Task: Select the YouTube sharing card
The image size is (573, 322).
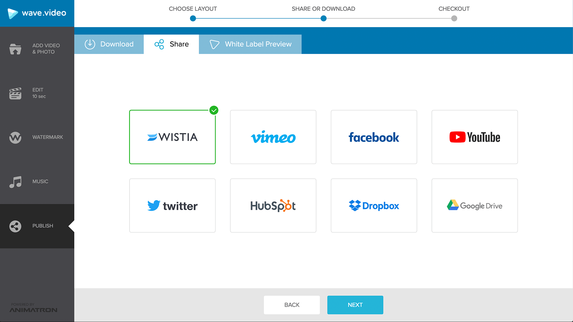Action: coord(475,137)
